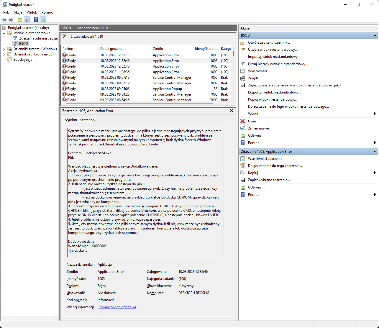Open 'Otwórz zapisany dziennik...' action

tap(269, 42)
